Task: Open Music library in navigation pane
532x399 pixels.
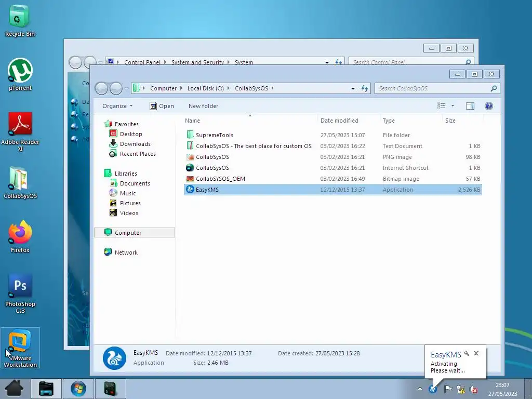Action: [x=128, y=193]
